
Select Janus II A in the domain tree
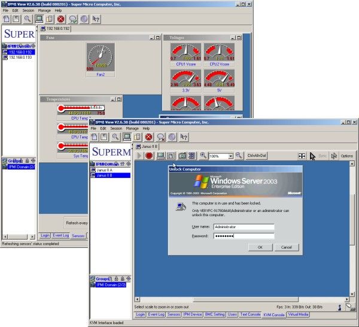tap(104, 170)
